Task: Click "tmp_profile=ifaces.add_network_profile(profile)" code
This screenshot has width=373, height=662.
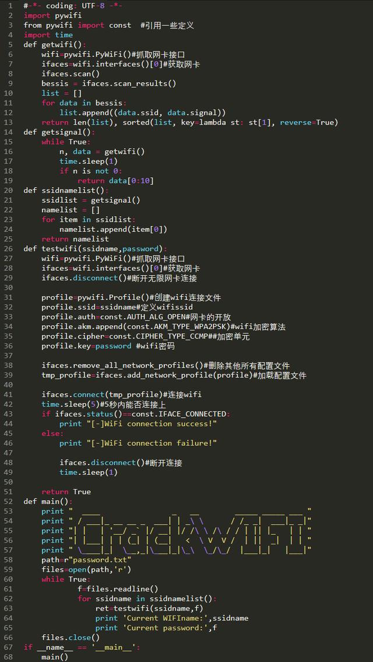Action: pos(147,375)
